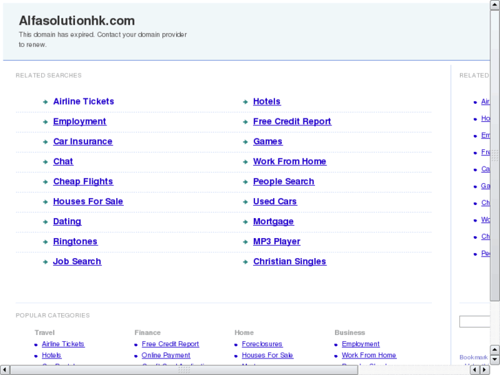Open Online Payment under the Finance category
500x375 pixels.
[x=166, y=356]
